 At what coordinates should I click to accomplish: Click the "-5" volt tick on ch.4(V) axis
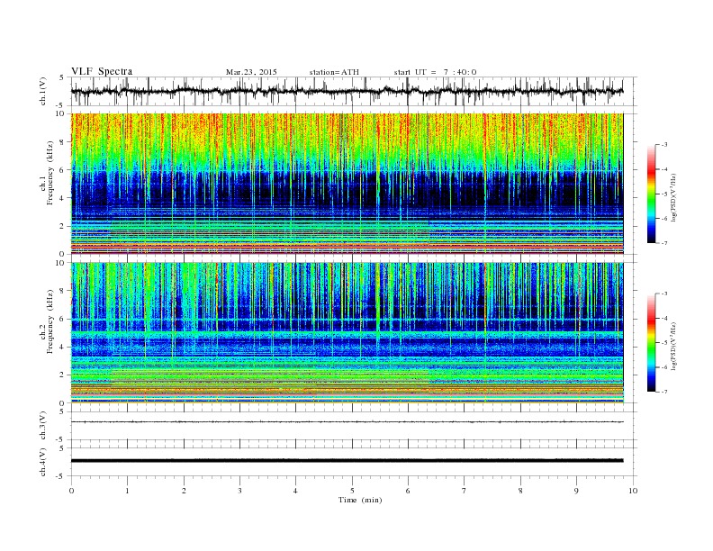click(x=61, y=476)
